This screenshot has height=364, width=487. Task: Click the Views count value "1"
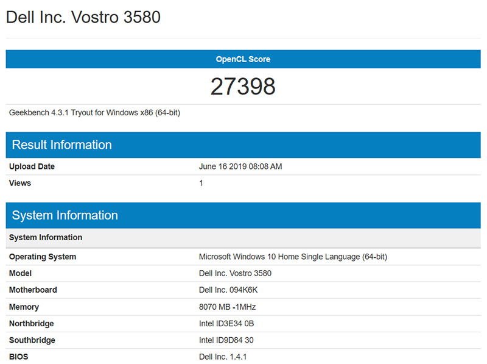tap(201, 183)
